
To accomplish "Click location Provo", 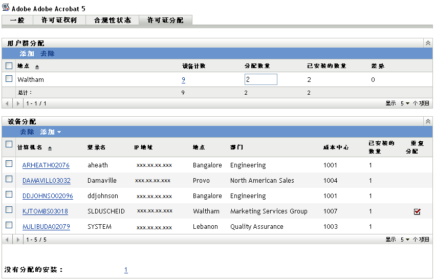I will tap(201, 180).
